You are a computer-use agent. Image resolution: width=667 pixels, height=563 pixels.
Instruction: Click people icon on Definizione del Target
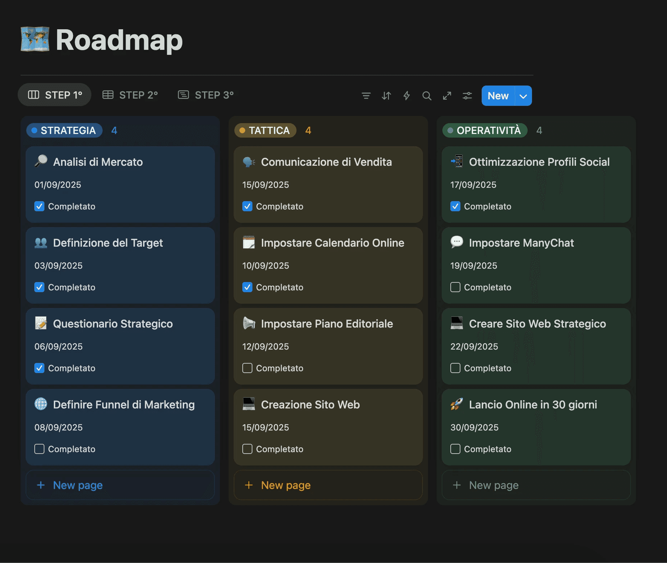pyautogui.click(x=41, y=242)
